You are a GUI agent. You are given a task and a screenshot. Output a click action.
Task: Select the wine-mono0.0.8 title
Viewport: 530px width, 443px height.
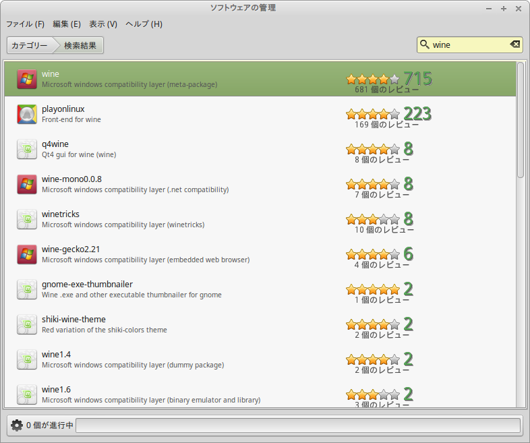coord(71,179)
